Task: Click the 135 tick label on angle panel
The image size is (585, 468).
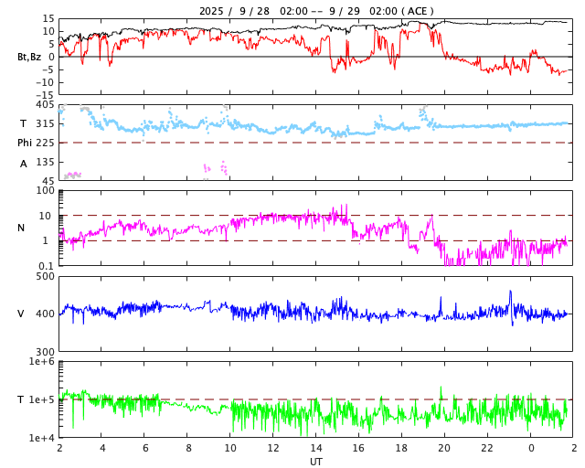Action: point(45,162)
